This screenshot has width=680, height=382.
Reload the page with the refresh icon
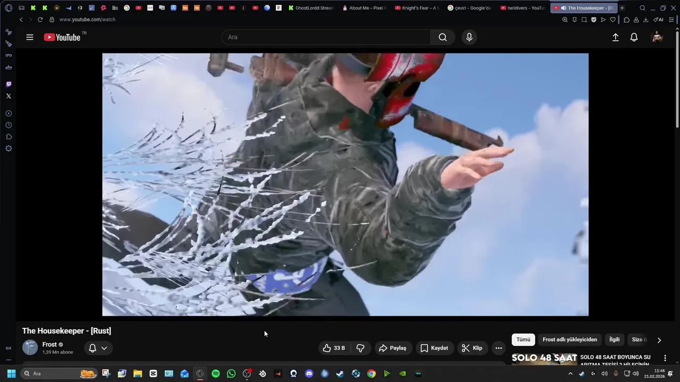click(x=40, y=20)
